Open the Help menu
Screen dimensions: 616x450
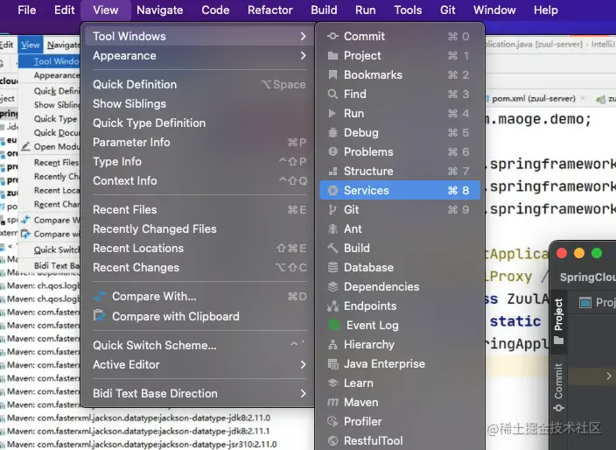click(546, 10)
